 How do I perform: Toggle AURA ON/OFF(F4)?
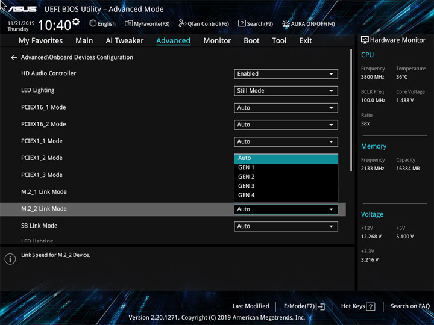309,23
